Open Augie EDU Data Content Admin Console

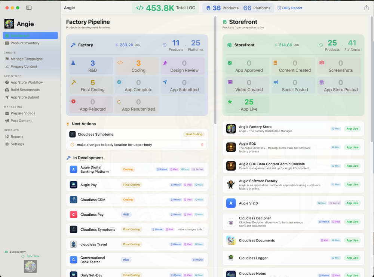click(x=293, y=166)
